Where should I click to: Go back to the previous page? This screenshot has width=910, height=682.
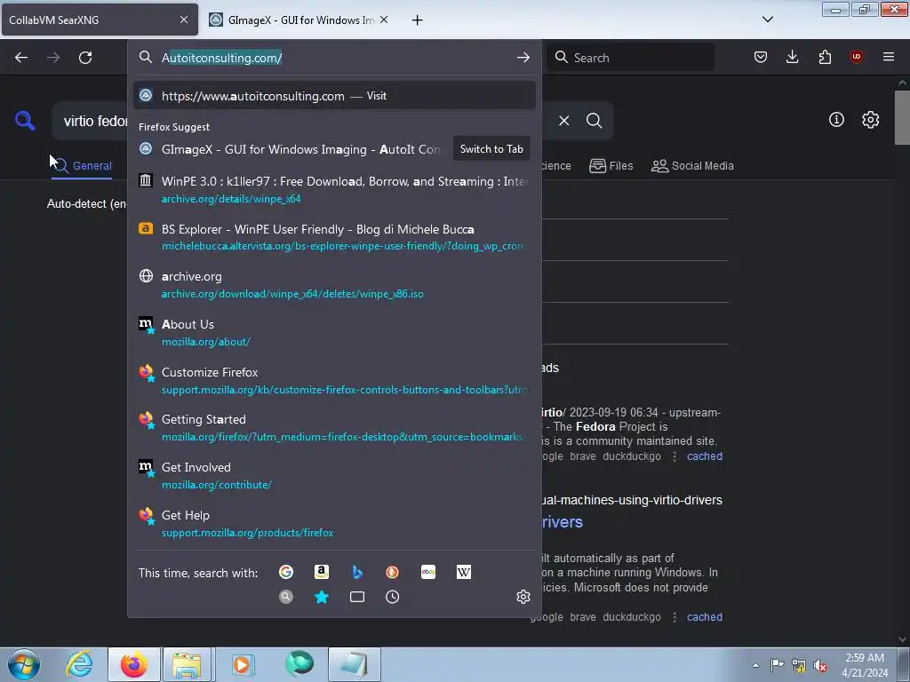click(21, 58)
